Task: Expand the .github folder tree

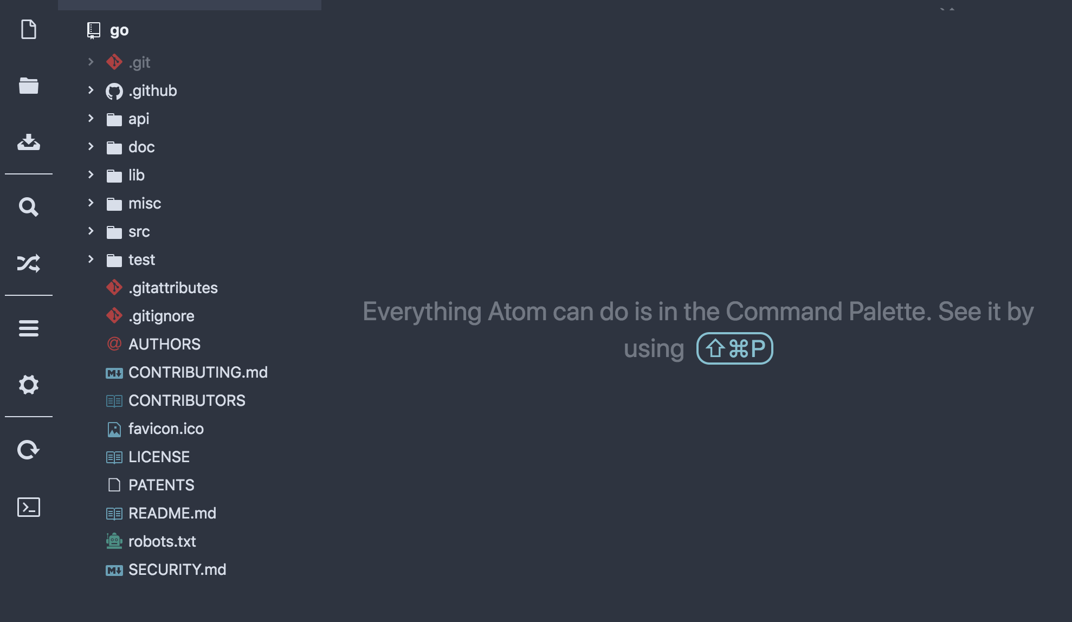Action: [91, 89]
